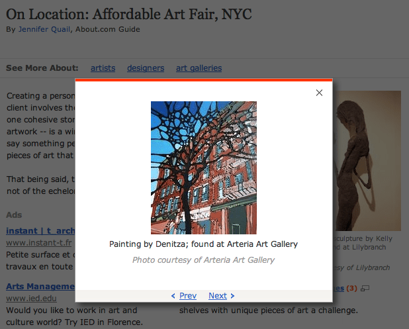Open the Arts Management ad headline
Image resolution: width=409 pixels, height=329 pixels.
coord(40,287)
